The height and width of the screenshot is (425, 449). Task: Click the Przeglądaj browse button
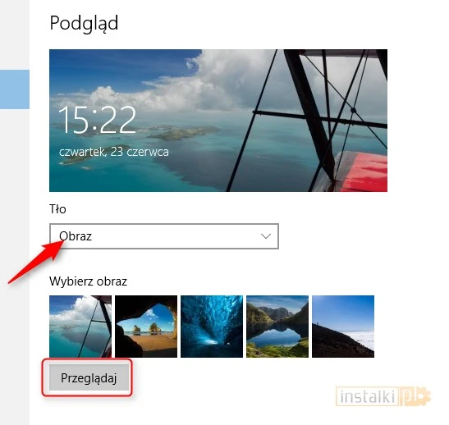(89, 377)
